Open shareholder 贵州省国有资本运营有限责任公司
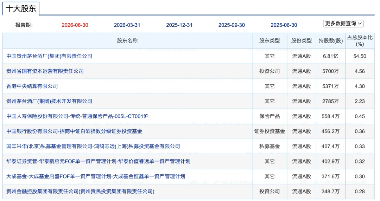 pyautogui.click(x=45, y=71)
